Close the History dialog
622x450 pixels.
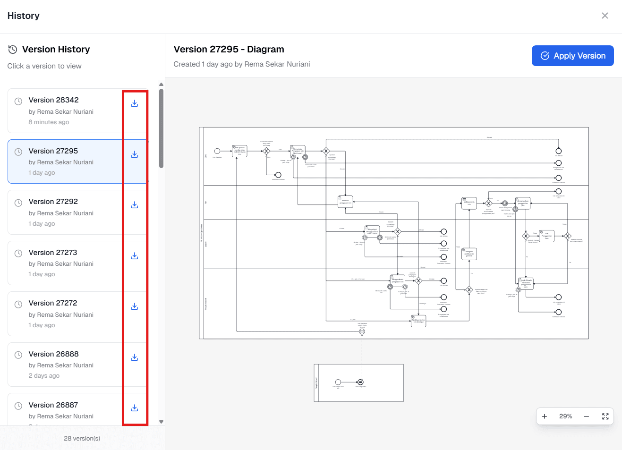pos(605,15)
